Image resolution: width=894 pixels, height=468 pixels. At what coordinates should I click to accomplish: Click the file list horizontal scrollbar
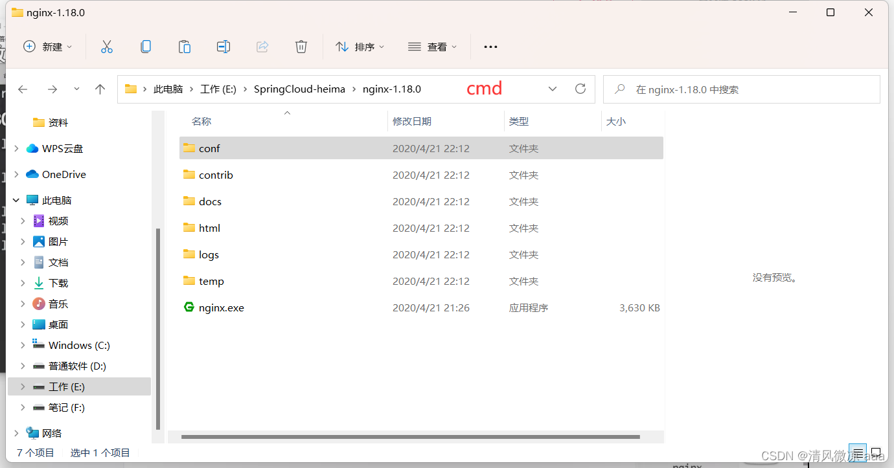pos(411,437)
